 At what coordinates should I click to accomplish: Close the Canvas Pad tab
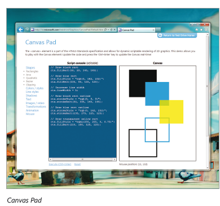point(153,30)
